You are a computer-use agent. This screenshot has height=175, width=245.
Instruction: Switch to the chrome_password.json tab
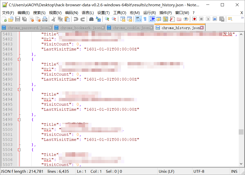[x=27, y=28]
